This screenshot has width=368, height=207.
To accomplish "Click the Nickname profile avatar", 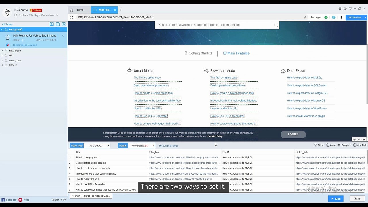I will click(x=7, y=12).
